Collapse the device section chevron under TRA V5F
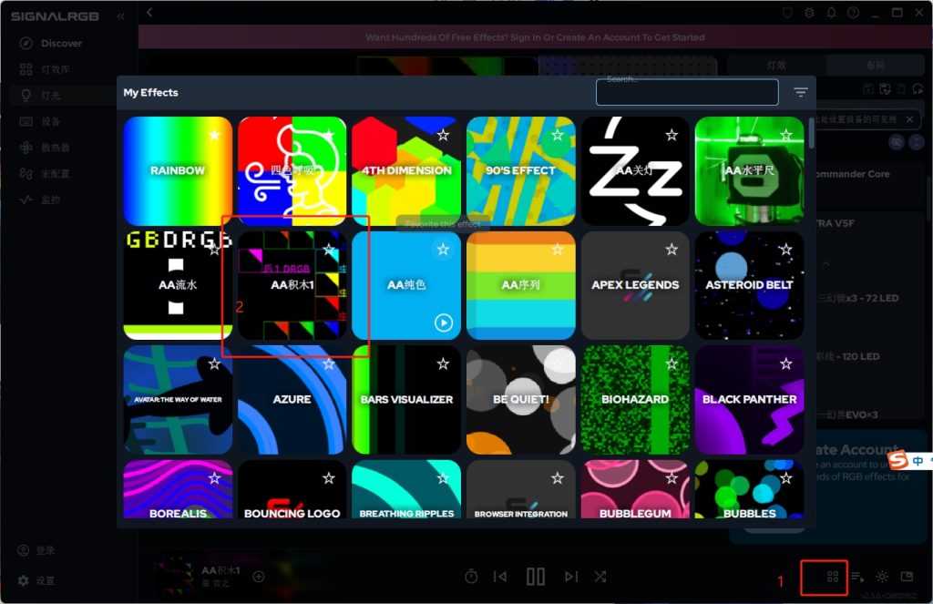This screenshot has width=933, height=604. 825,263
